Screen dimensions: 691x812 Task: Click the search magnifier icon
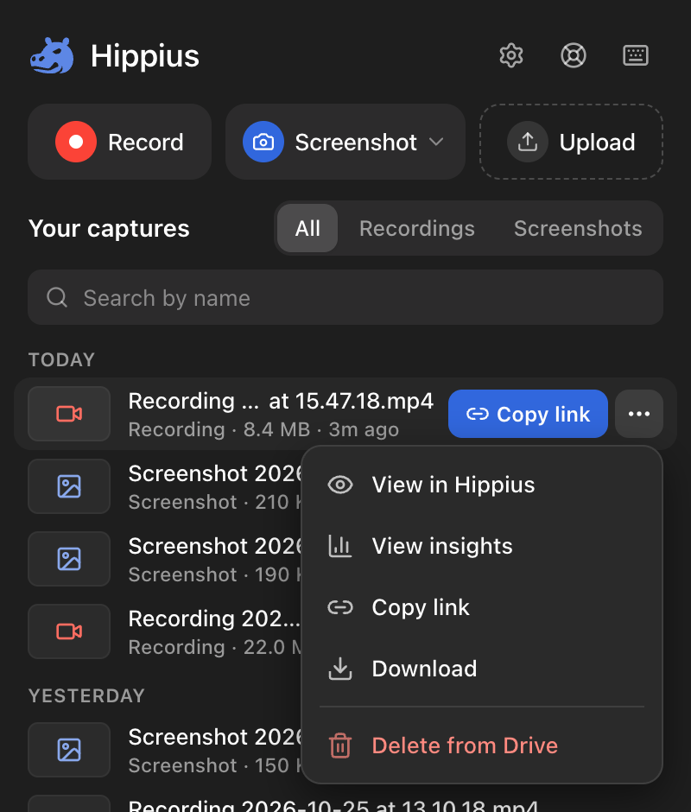point(57,298)
